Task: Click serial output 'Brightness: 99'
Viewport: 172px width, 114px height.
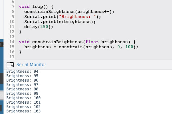Action: coord(22,94)
